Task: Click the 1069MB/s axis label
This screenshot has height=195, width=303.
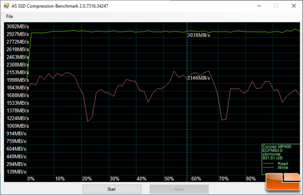Action: (17, 126)
